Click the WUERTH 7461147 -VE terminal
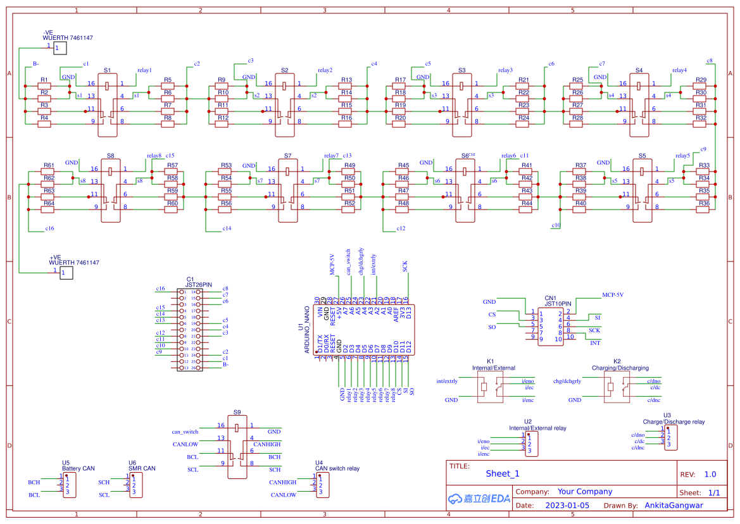Image resolution: width=740 pixels, height=524 pixels. [x=60, y=47]
